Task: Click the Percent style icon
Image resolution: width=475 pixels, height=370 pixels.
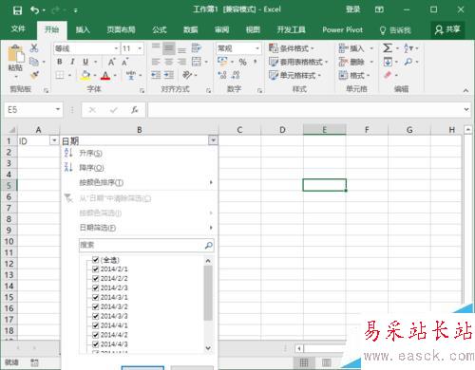Action: (x=242, y=62)
